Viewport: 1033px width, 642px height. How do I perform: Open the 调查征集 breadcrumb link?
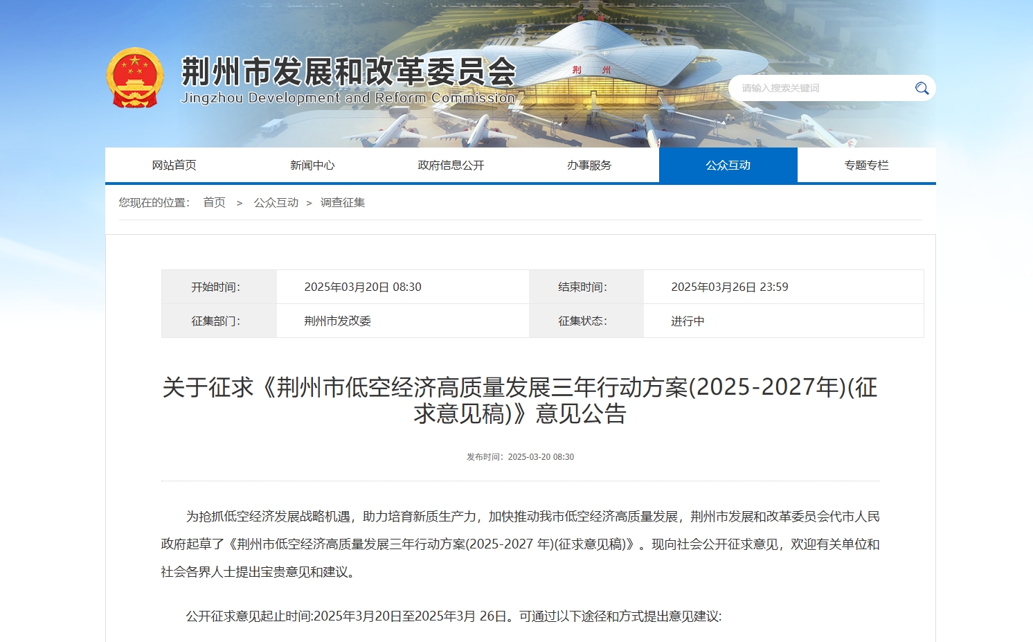343,202
